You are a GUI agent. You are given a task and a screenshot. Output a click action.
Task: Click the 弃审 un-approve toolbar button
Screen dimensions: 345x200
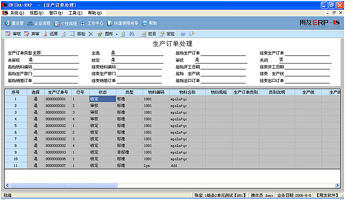click(x=32, y=34)
